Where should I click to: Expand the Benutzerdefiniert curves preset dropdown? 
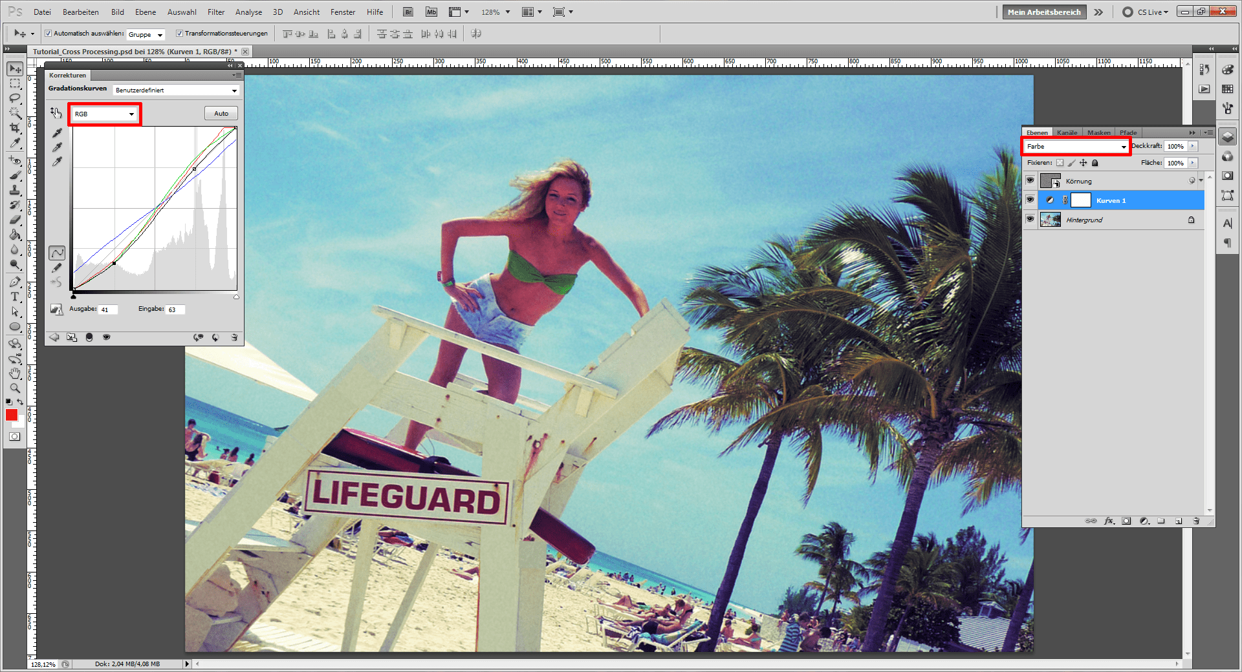click(176, 90)
